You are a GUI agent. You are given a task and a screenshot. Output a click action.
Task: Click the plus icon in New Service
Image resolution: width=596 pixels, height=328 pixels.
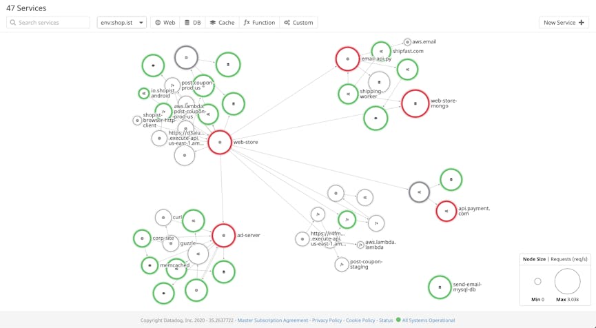click(581, 23)
